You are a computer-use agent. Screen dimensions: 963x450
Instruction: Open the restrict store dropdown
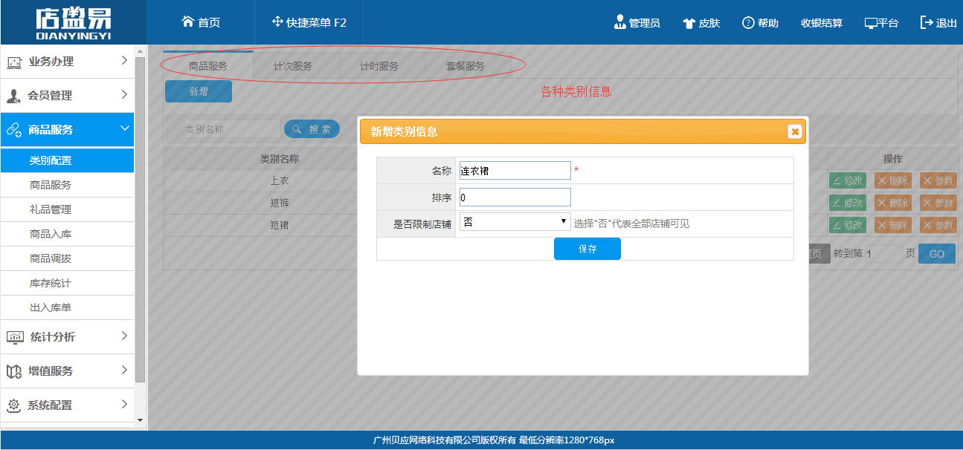click(x=515, y=222)
